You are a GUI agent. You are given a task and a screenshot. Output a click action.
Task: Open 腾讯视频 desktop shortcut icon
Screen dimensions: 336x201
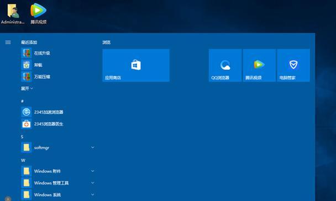coord(38,13)
